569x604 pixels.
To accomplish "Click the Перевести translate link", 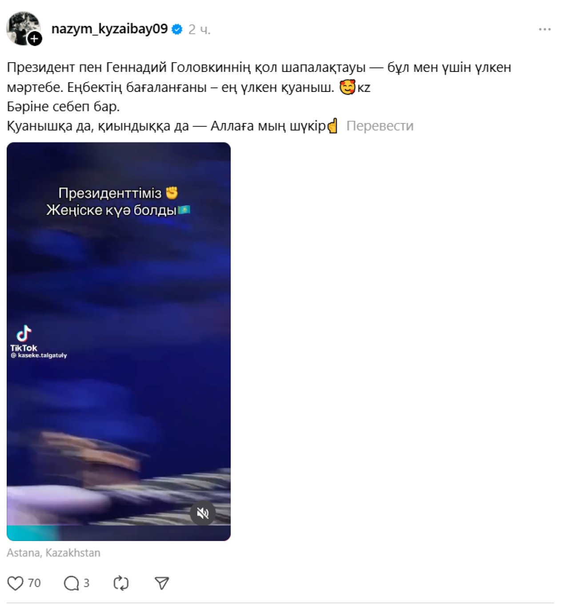I will point(380,126).
